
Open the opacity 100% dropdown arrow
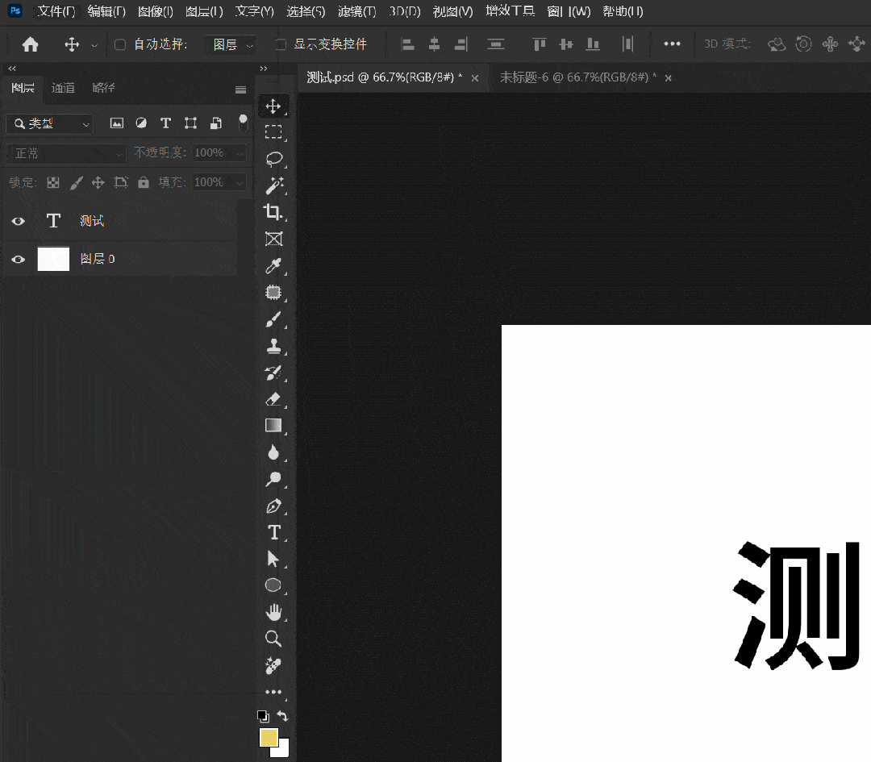[240, 152]
